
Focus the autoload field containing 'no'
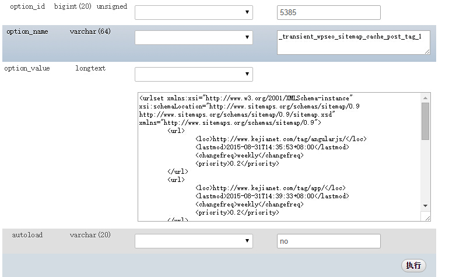pos(328,241)
